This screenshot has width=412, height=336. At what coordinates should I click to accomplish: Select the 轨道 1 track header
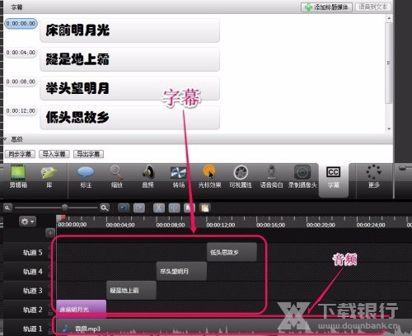[32, 329]
